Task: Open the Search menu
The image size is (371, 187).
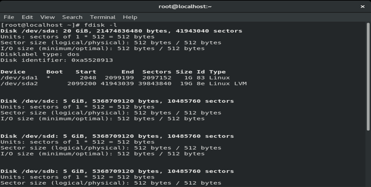Action: pyautogui.click(x=72, y=17)
